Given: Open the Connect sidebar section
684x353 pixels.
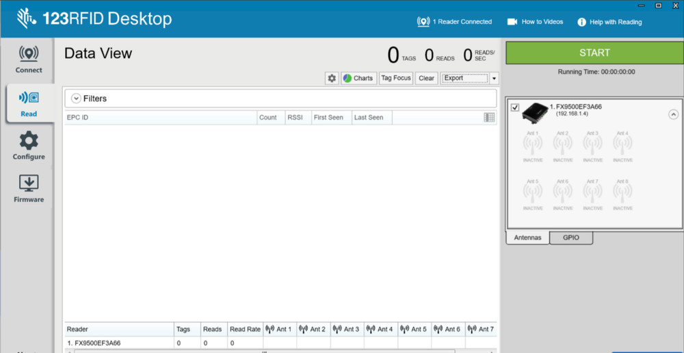Looking at the screenshot, I should (29, 60).
